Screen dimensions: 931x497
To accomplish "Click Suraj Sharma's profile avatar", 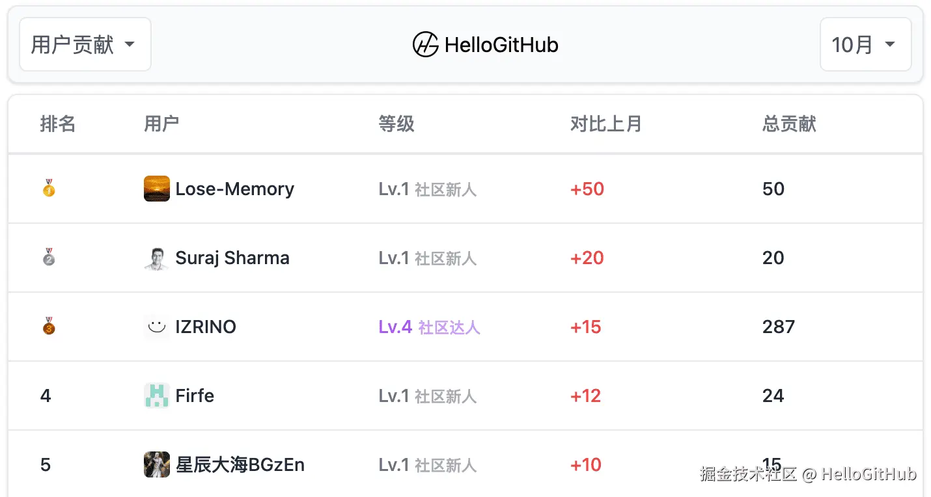I will click(x=157, y=258).
